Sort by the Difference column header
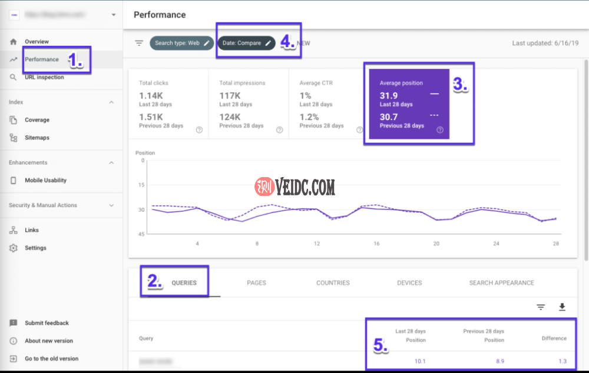The height and width of the screenshot is (373, 589). [x=554, y=338]
